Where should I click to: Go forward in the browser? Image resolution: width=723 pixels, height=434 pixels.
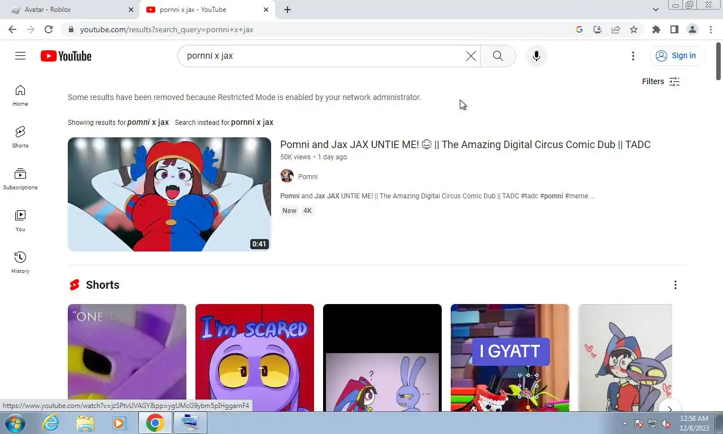tap(31, 29)
